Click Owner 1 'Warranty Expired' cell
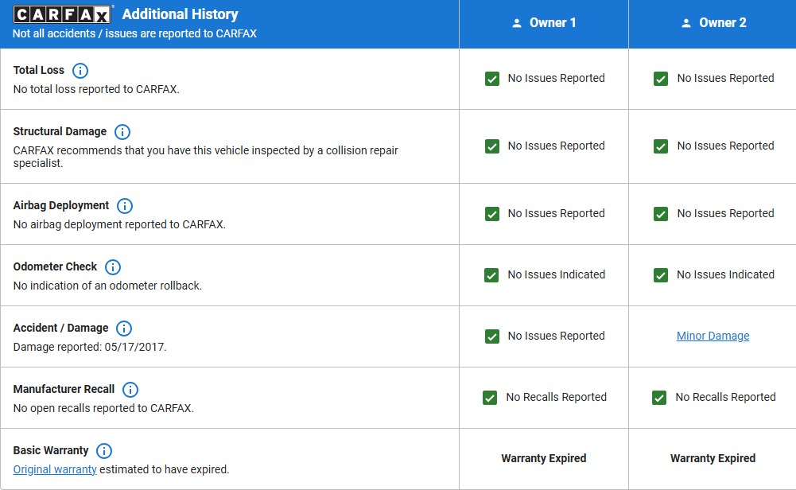The image size is (796, 490). point(544,458)
